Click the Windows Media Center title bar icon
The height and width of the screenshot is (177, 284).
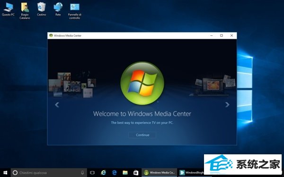(x=51, y=35)
